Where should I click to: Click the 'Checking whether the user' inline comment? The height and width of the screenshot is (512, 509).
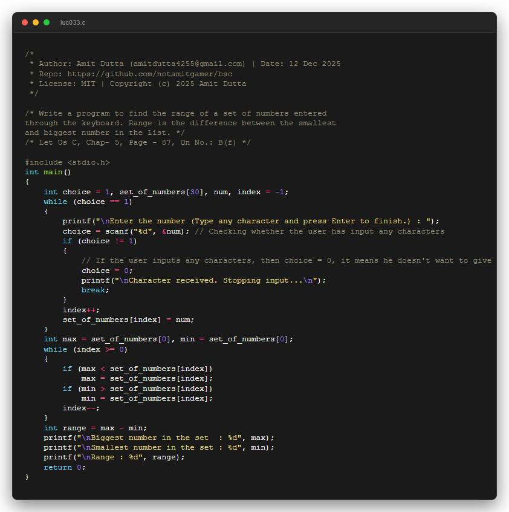320,231
